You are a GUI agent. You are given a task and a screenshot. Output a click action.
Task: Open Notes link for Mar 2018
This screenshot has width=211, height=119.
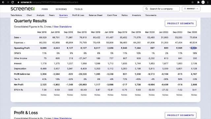point(44,95)
